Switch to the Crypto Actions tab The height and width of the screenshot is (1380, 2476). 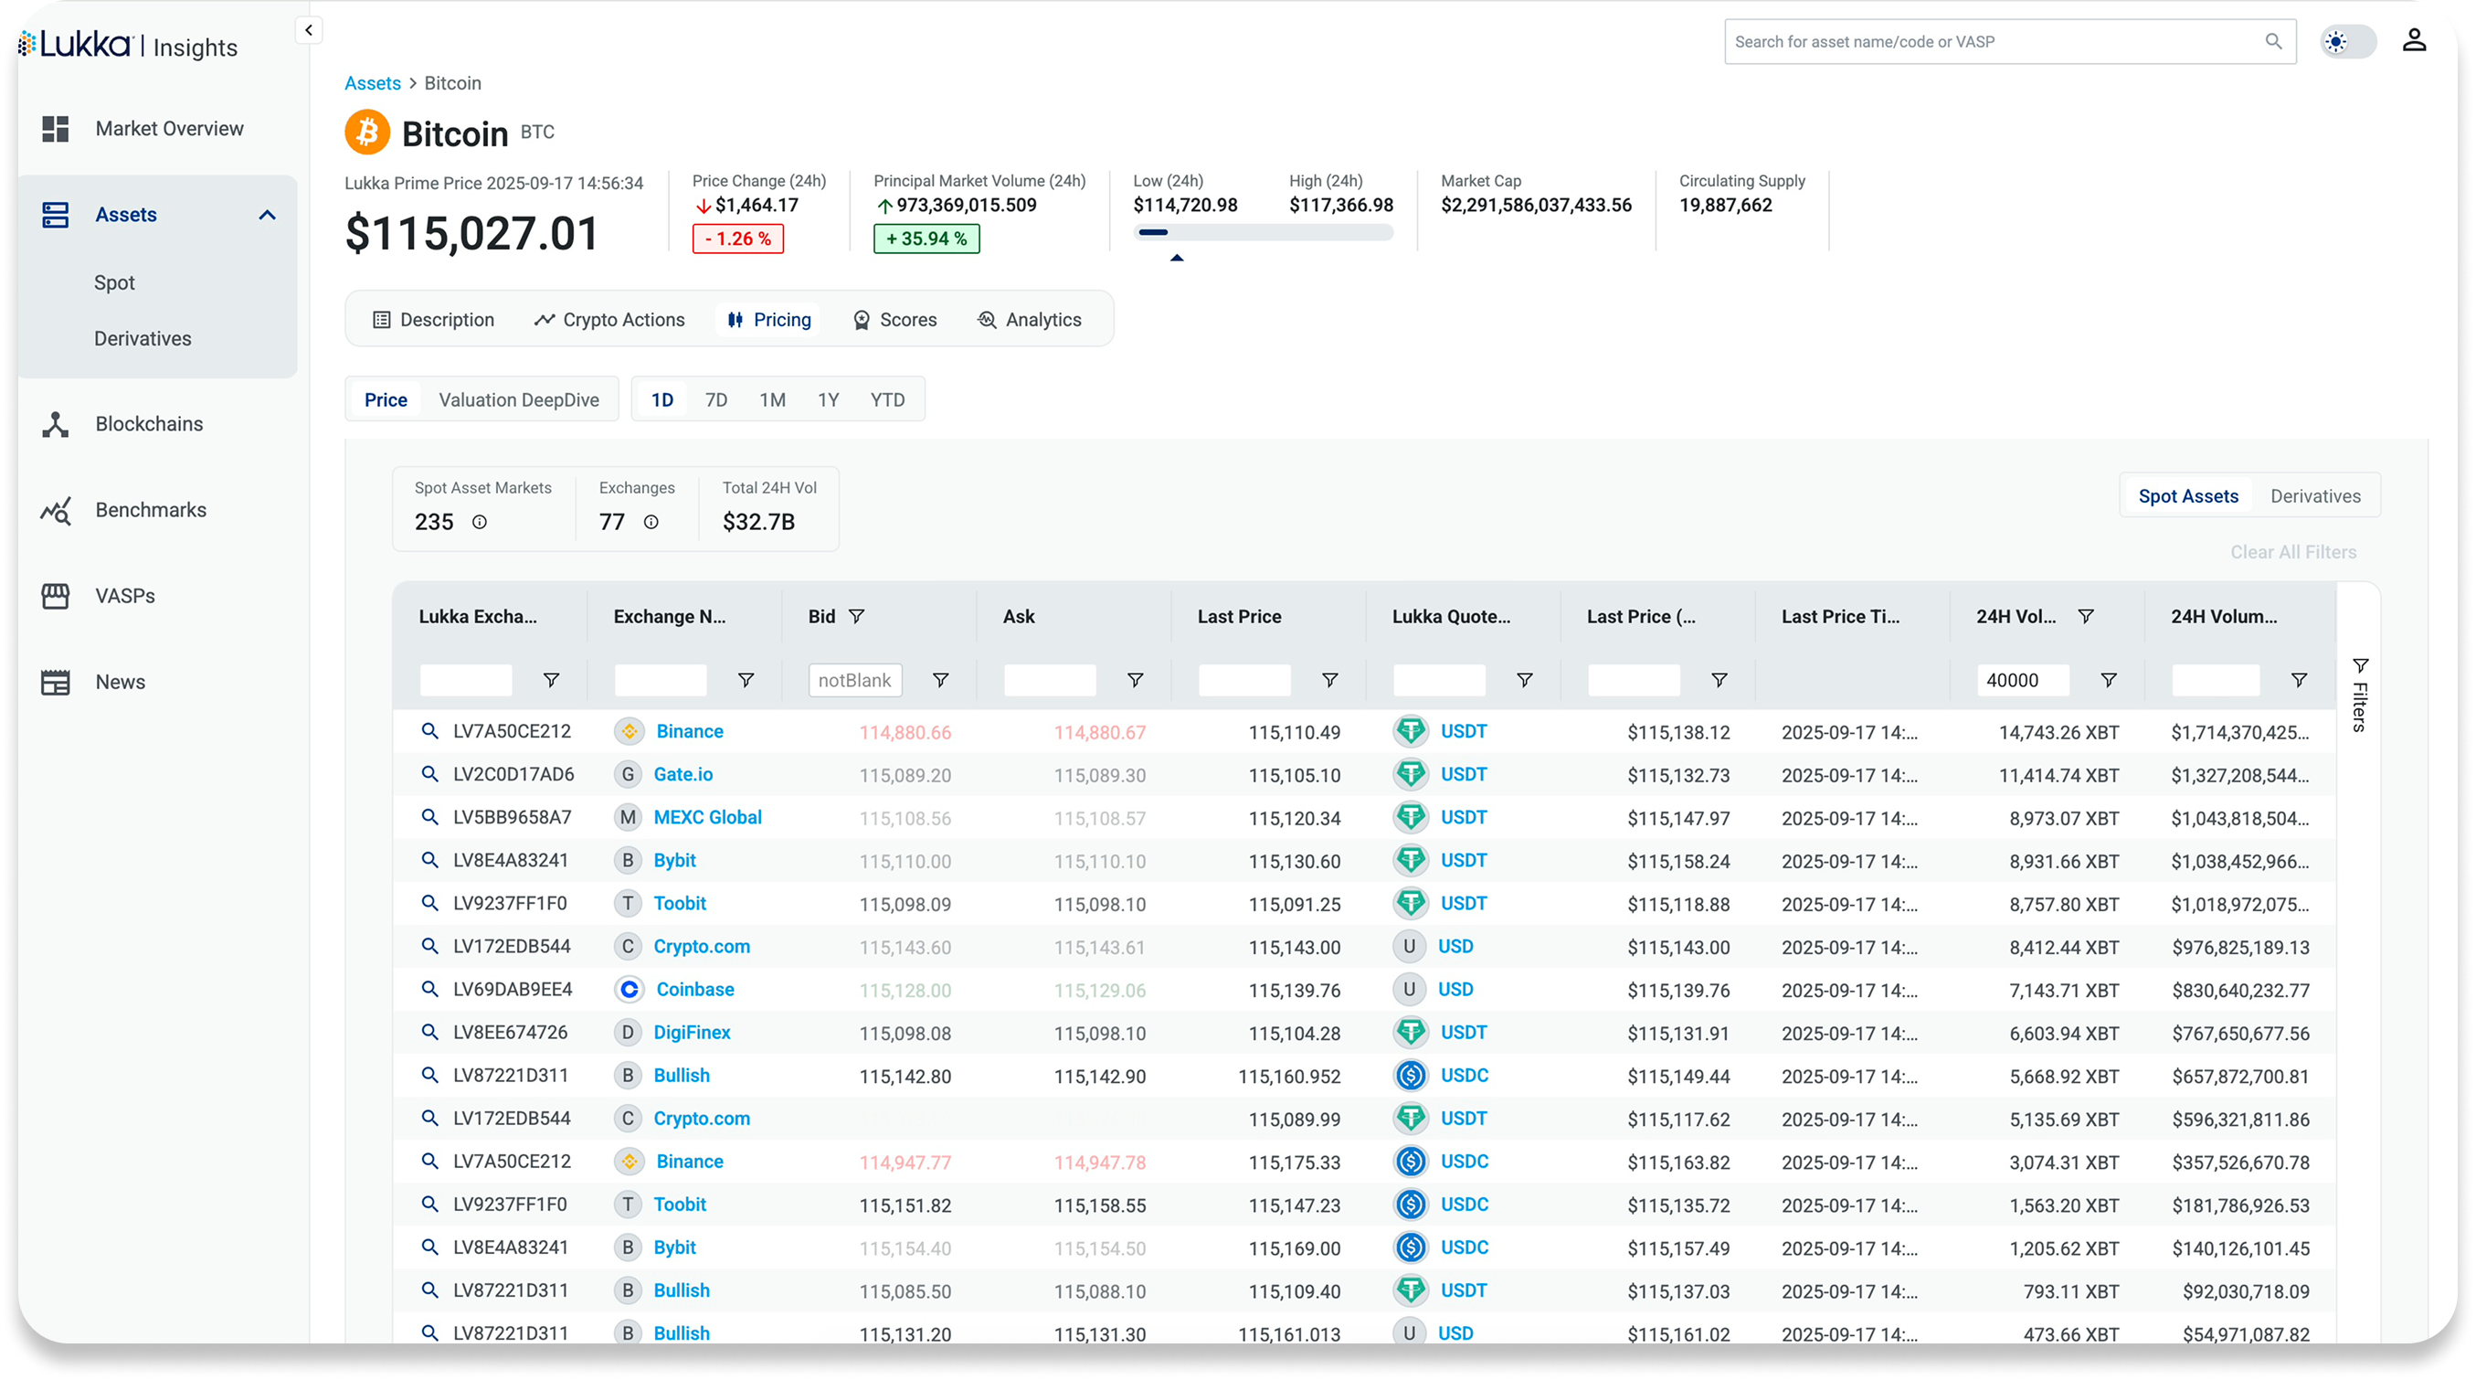(x=609, y=319)
